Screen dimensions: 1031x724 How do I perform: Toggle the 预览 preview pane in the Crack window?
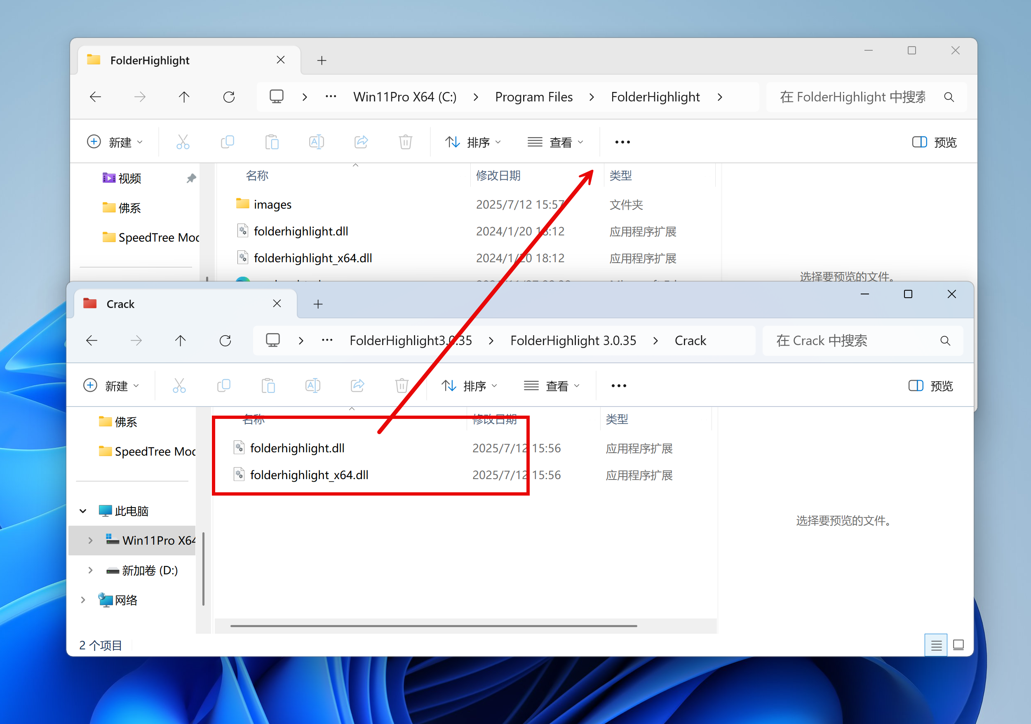[x=931, y=386]
